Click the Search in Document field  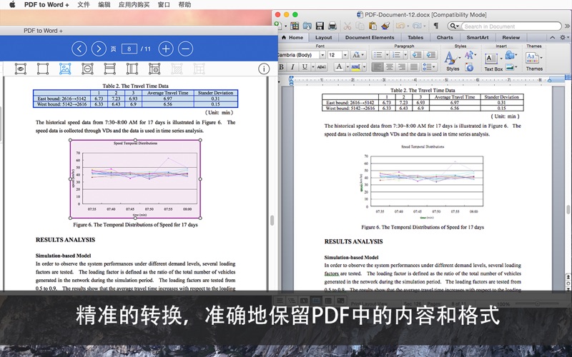[511, 26]
